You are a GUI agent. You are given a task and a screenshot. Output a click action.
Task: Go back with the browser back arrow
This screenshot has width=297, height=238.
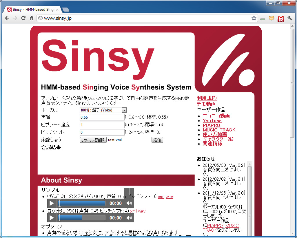coord(7,18)
